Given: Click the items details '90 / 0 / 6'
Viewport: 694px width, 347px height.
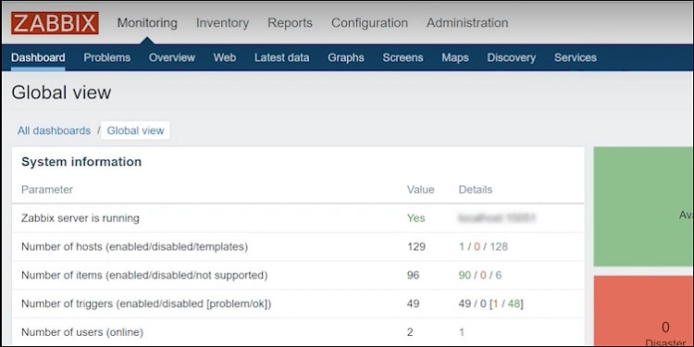Looking at the screenshot, I should (480, 276).
